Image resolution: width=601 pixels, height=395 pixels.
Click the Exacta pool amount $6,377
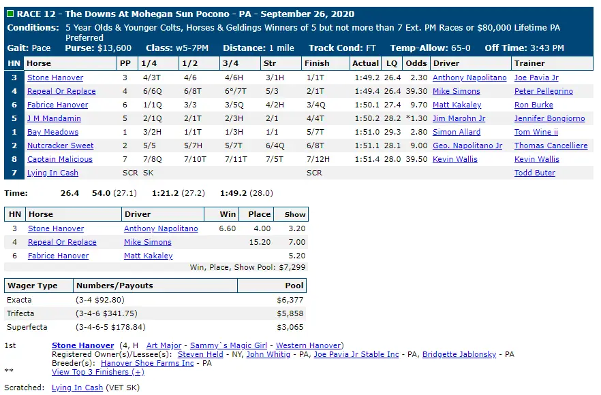tap(290, 300)
